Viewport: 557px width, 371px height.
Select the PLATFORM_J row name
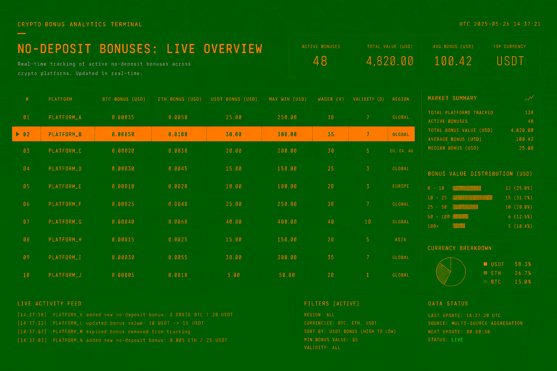(65, 275)
